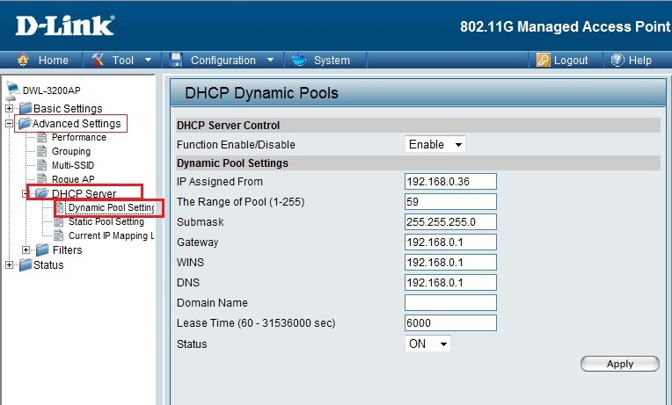Viewport: 672px width, 405px height.
Task: Click the Current IP Mapping page icon
Action: (58, 235)
